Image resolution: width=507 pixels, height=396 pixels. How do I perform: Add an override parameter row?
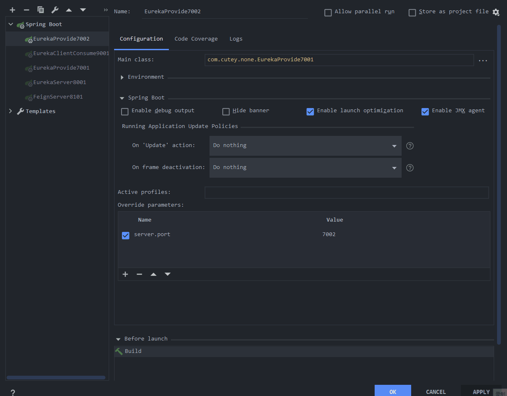coord(125,274)
